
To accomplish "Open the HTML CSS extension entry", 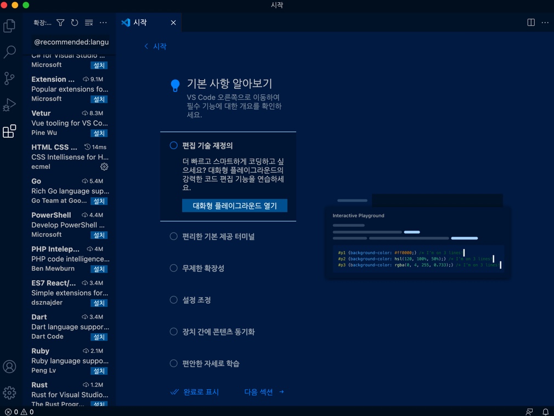I will 70,157.
